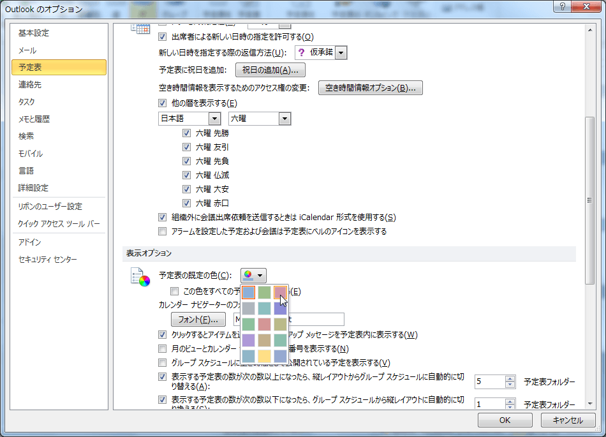Image resolution: width=606 pixels, height=437 pixels.
Task: Uncheck 六曜 仏滅 checkbox
Action: [x=186, y=175]
